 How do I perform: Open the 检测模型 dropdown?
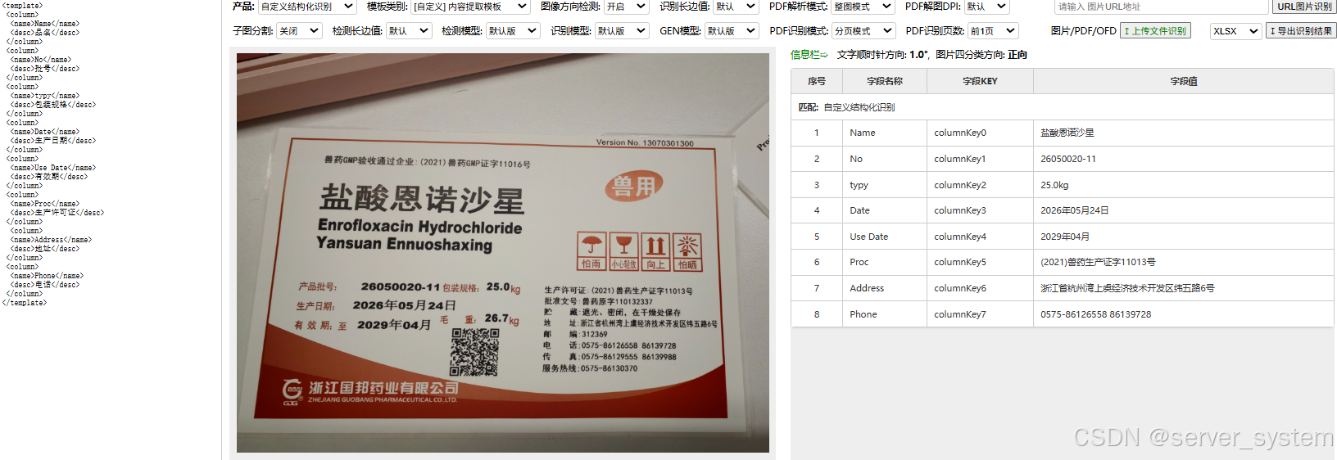click(x=513, y=31)
